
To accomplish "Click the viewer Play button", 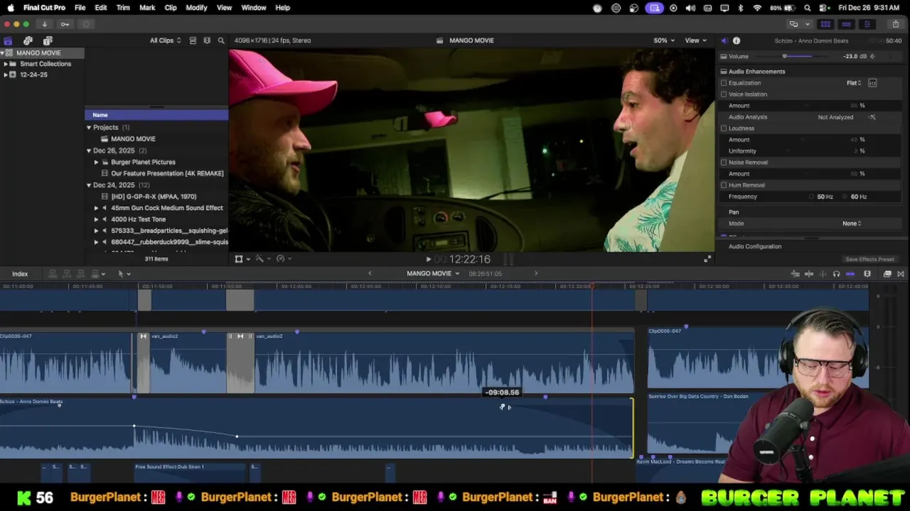I will [x=428, y=260].
